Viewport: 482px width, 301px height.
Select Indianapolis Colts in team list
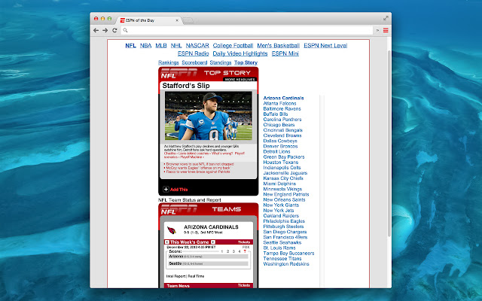(x=282, y=167)
